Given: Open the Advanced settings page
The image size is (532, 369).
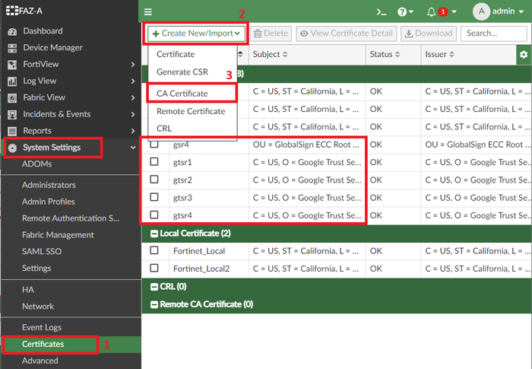Looking at the screenshot, I should tap(40, 361).
